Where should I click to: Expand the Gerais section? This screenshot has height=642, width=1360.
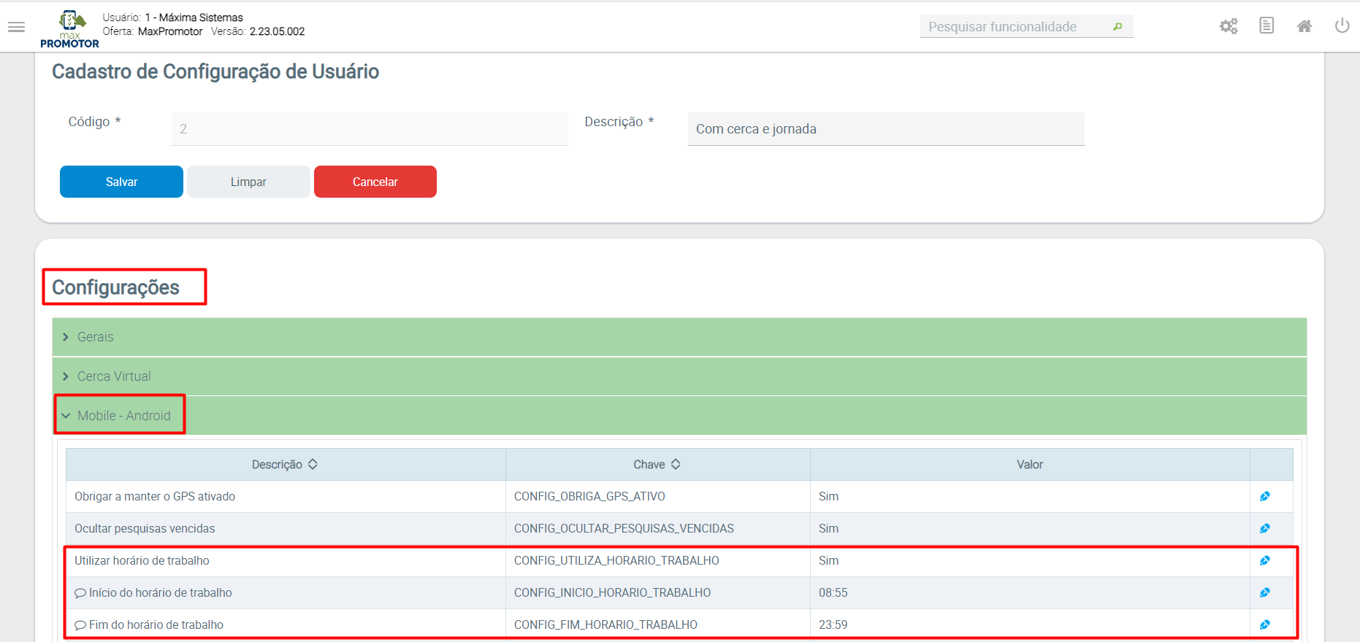[95, 337]
